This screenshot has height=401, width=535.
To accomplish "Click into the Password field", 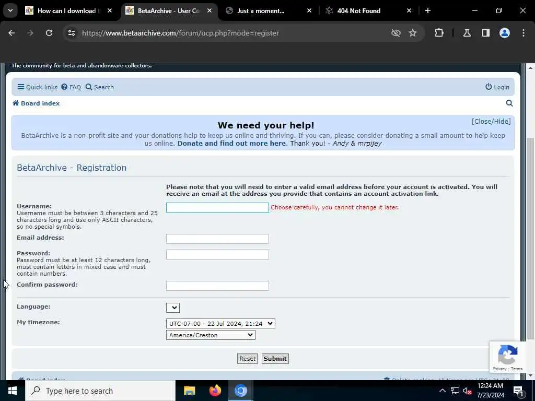I will pyautogui.click(x=217, y=254).
